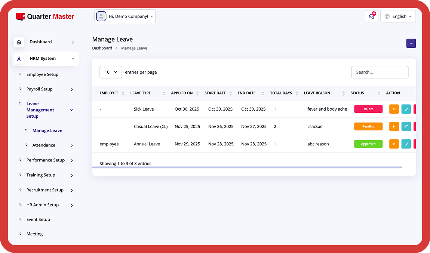Image resolution: width=430 pixels, height=253 pixels.
Task: Add a new leave with the plus button
Action: pos(411,43)
